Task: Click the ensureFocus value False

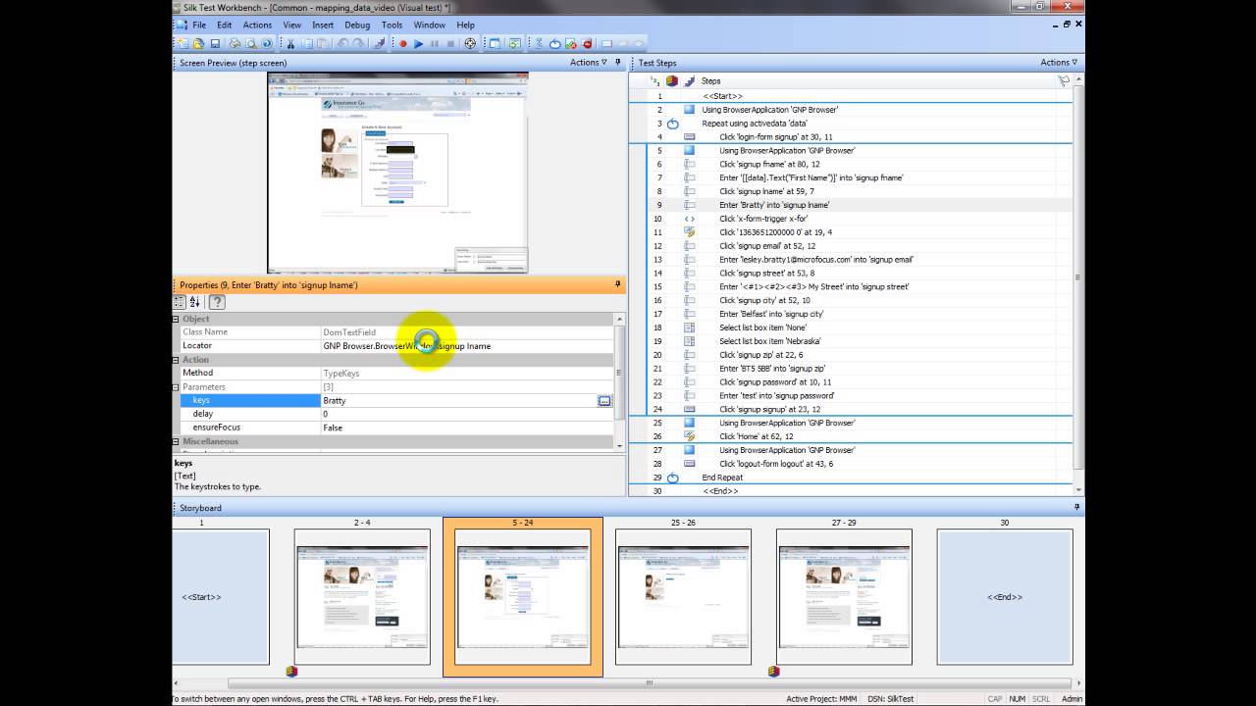Action: 468,428
